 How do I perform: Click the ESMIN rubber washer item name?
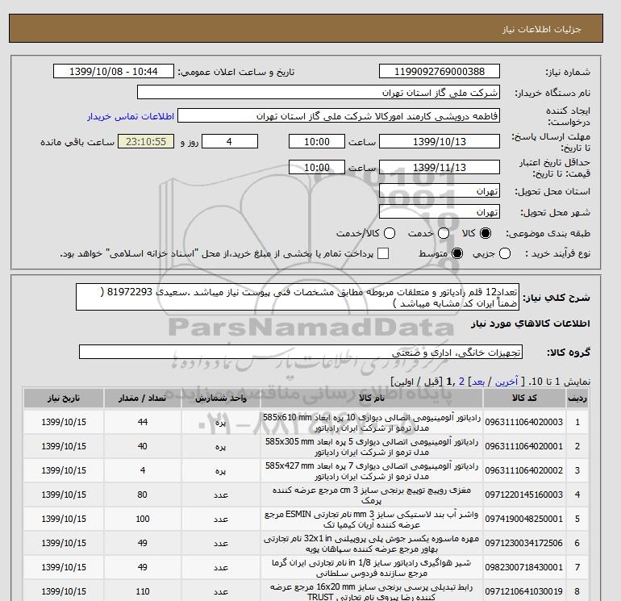click(372, 519)
